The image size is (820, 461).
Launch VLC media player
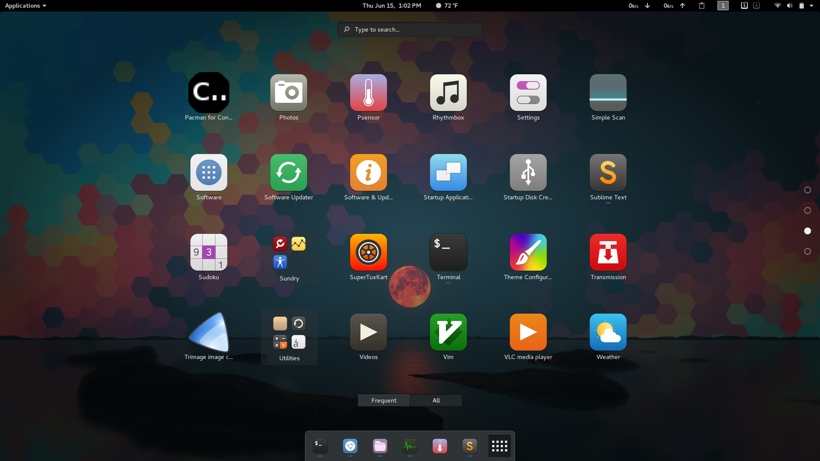pos(528,332)
